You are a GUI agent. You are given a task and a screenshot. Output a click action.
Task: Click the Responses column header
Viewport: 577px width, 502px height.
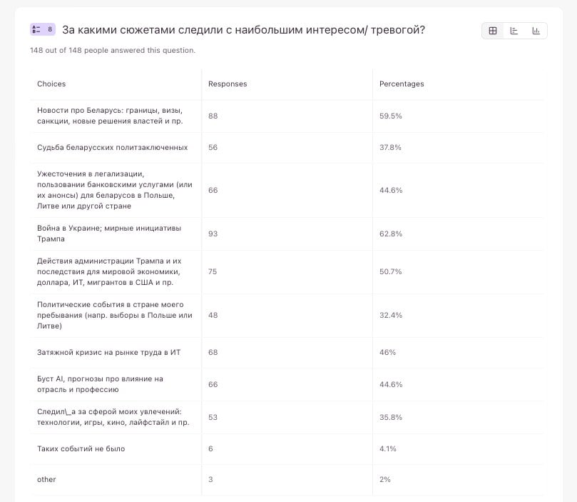tap(228, 84)
